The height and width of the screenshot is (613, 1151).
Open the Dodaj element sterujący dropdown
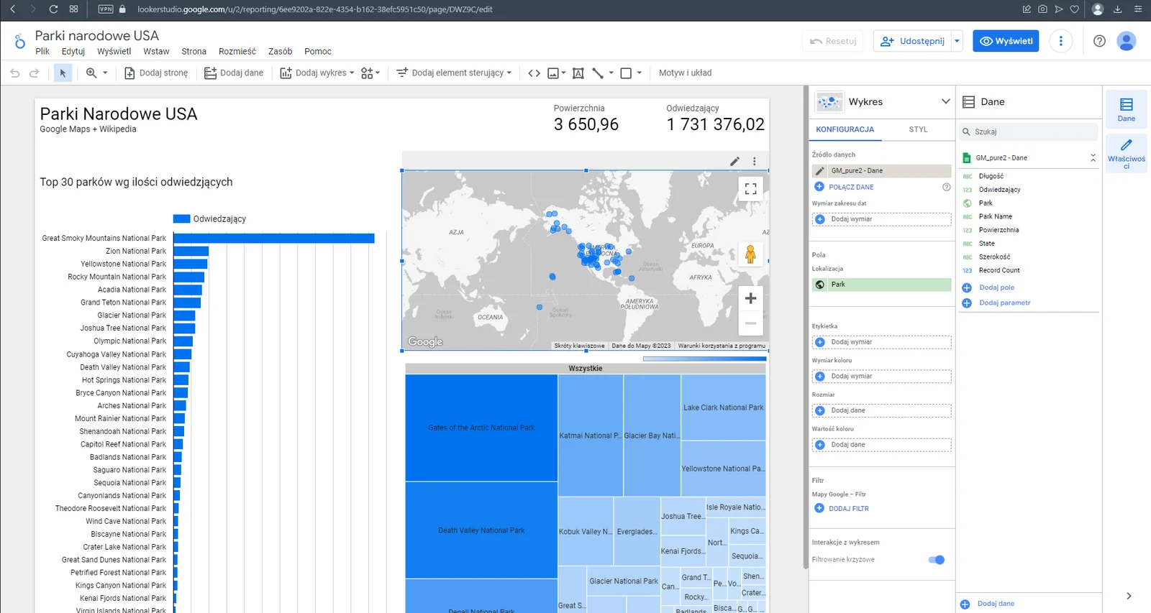click(x=454, y=73)
